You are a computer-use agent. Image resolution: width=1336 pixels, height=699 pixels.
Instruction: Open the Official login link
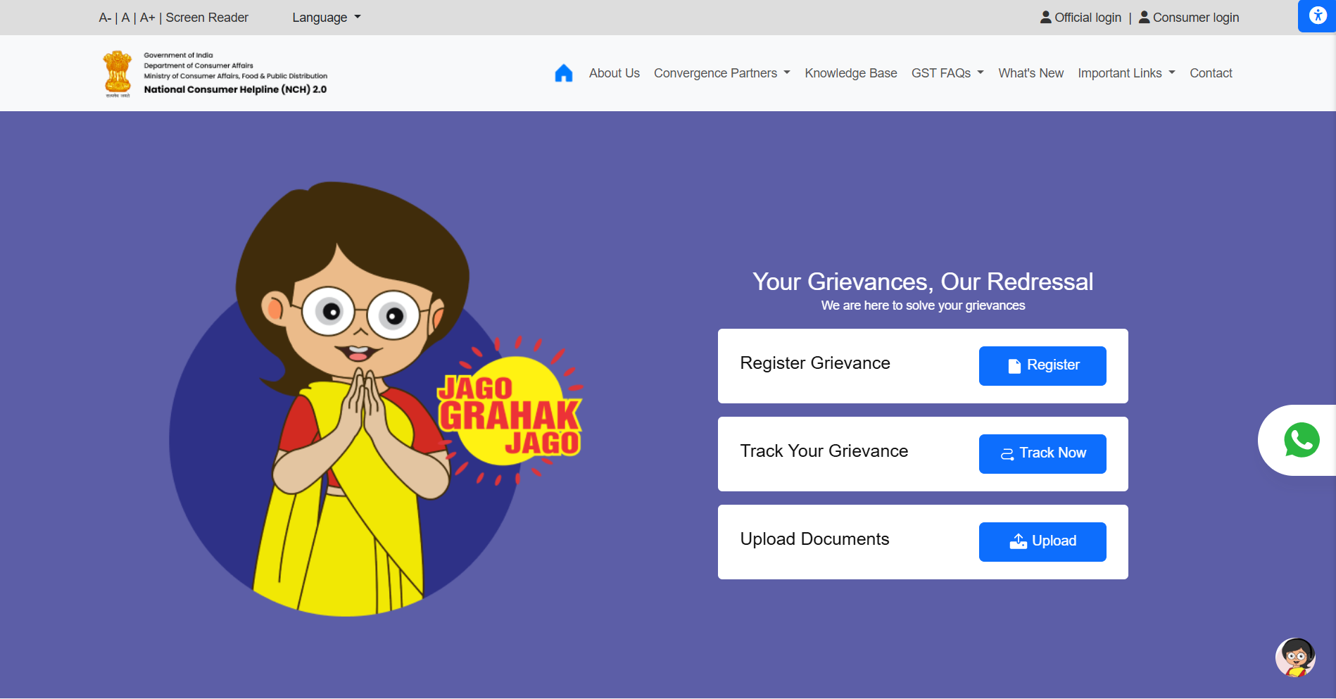1080,18
